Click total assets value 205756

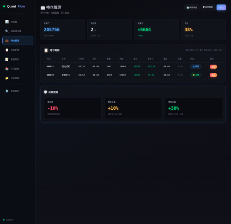tap(52, 29)
